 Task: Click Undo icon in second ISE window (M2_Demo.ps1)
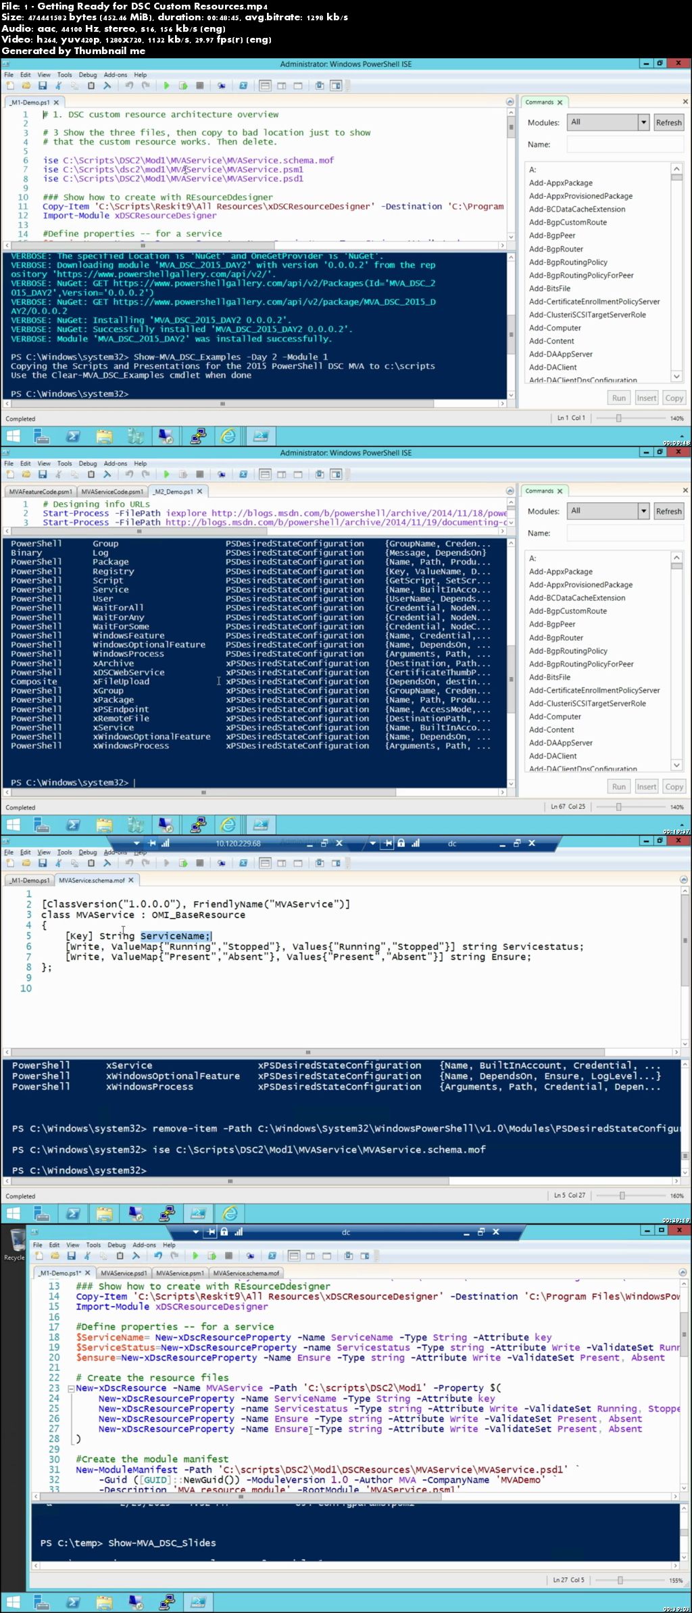pyautogui.click(x=129, y=475)
